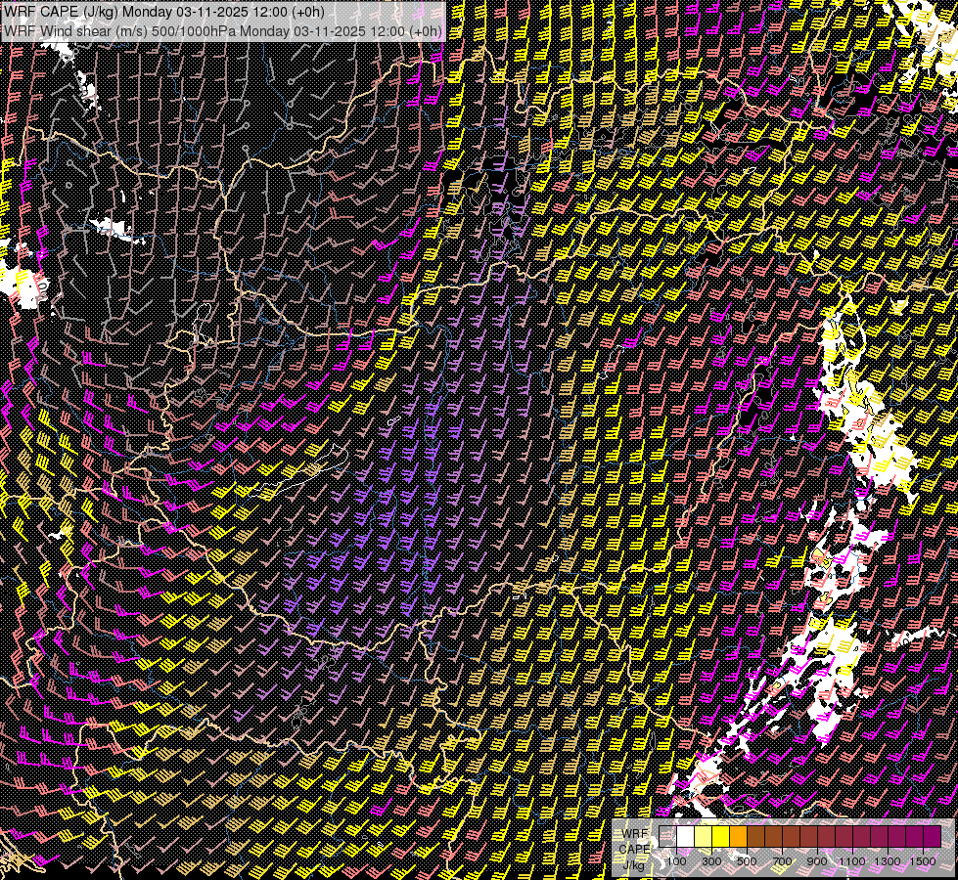Click the 300 label on legend scale
The image size is (958, 880).
[x=711, y=860]
